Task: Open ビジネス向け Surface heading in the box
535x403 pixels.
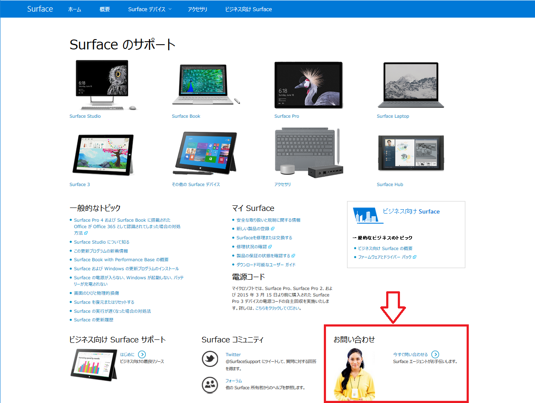Action: pyautogui.click(x=411, y=211)
